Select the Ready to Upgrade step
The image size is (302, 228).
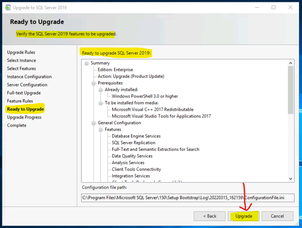[26, 109]
